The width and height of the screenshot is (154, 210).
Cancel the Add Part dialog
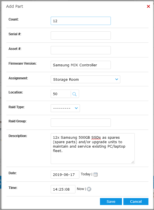[x=136, y=202]
